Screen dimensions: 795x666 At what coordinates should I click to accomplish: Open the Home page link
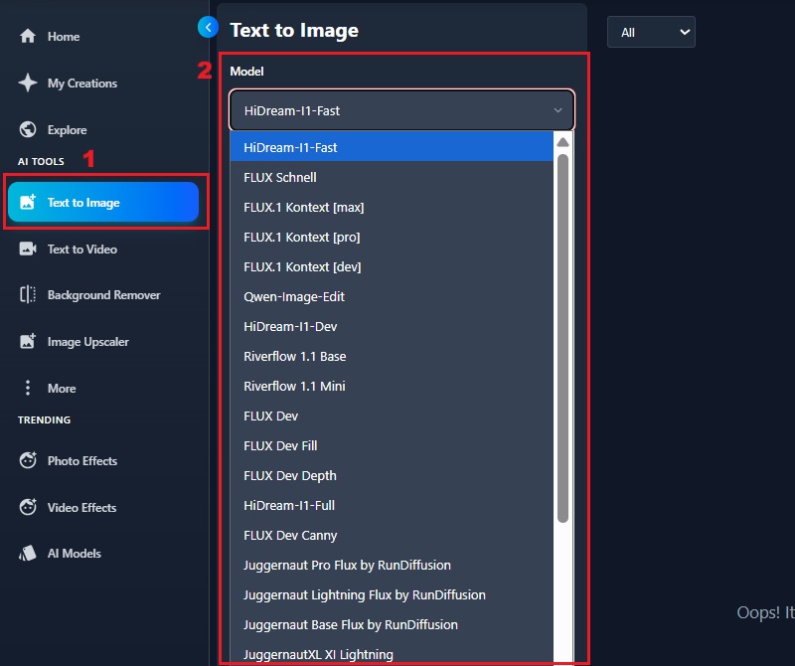64,37
